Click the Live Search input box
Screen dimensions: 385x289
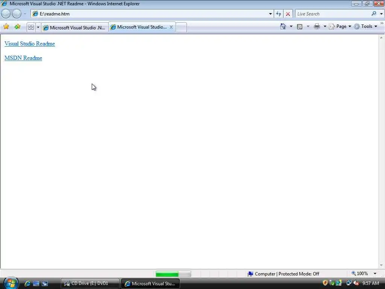click(x=333, y=14)
